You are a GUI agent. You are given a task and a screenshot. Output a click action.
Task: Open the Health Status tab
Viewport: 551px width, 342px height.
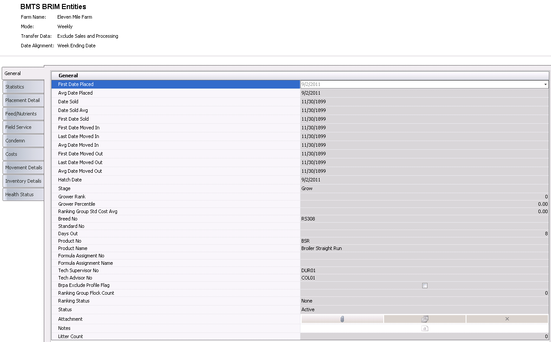[x=23, y=194]
